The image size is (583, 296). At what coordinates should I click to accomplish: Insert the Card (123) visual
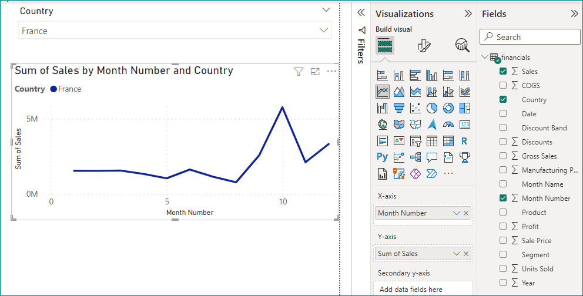465,125
